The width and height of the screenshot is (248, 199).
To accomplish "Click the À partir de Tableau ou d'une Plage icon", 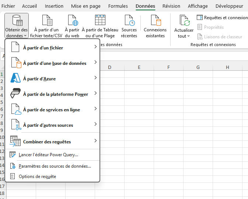I will 100,20.
